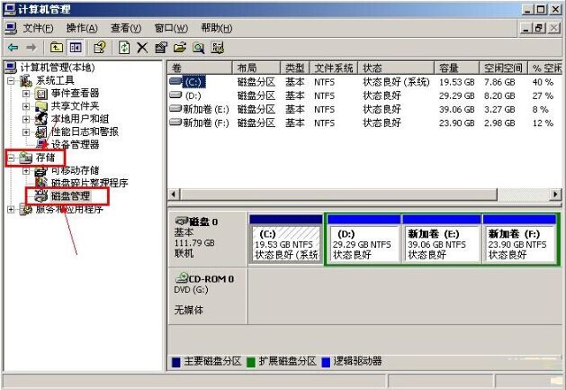Select the 新加卷 (E:) partition block
This screenshot has width=566, height=390.
[441, 240]
